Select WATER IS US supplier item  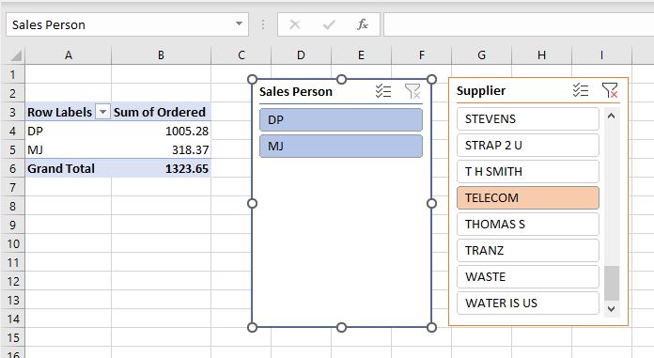tap(528, 303)
